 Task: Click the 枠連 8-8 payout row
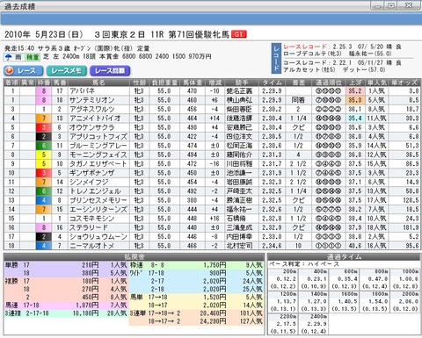[196, 265]
